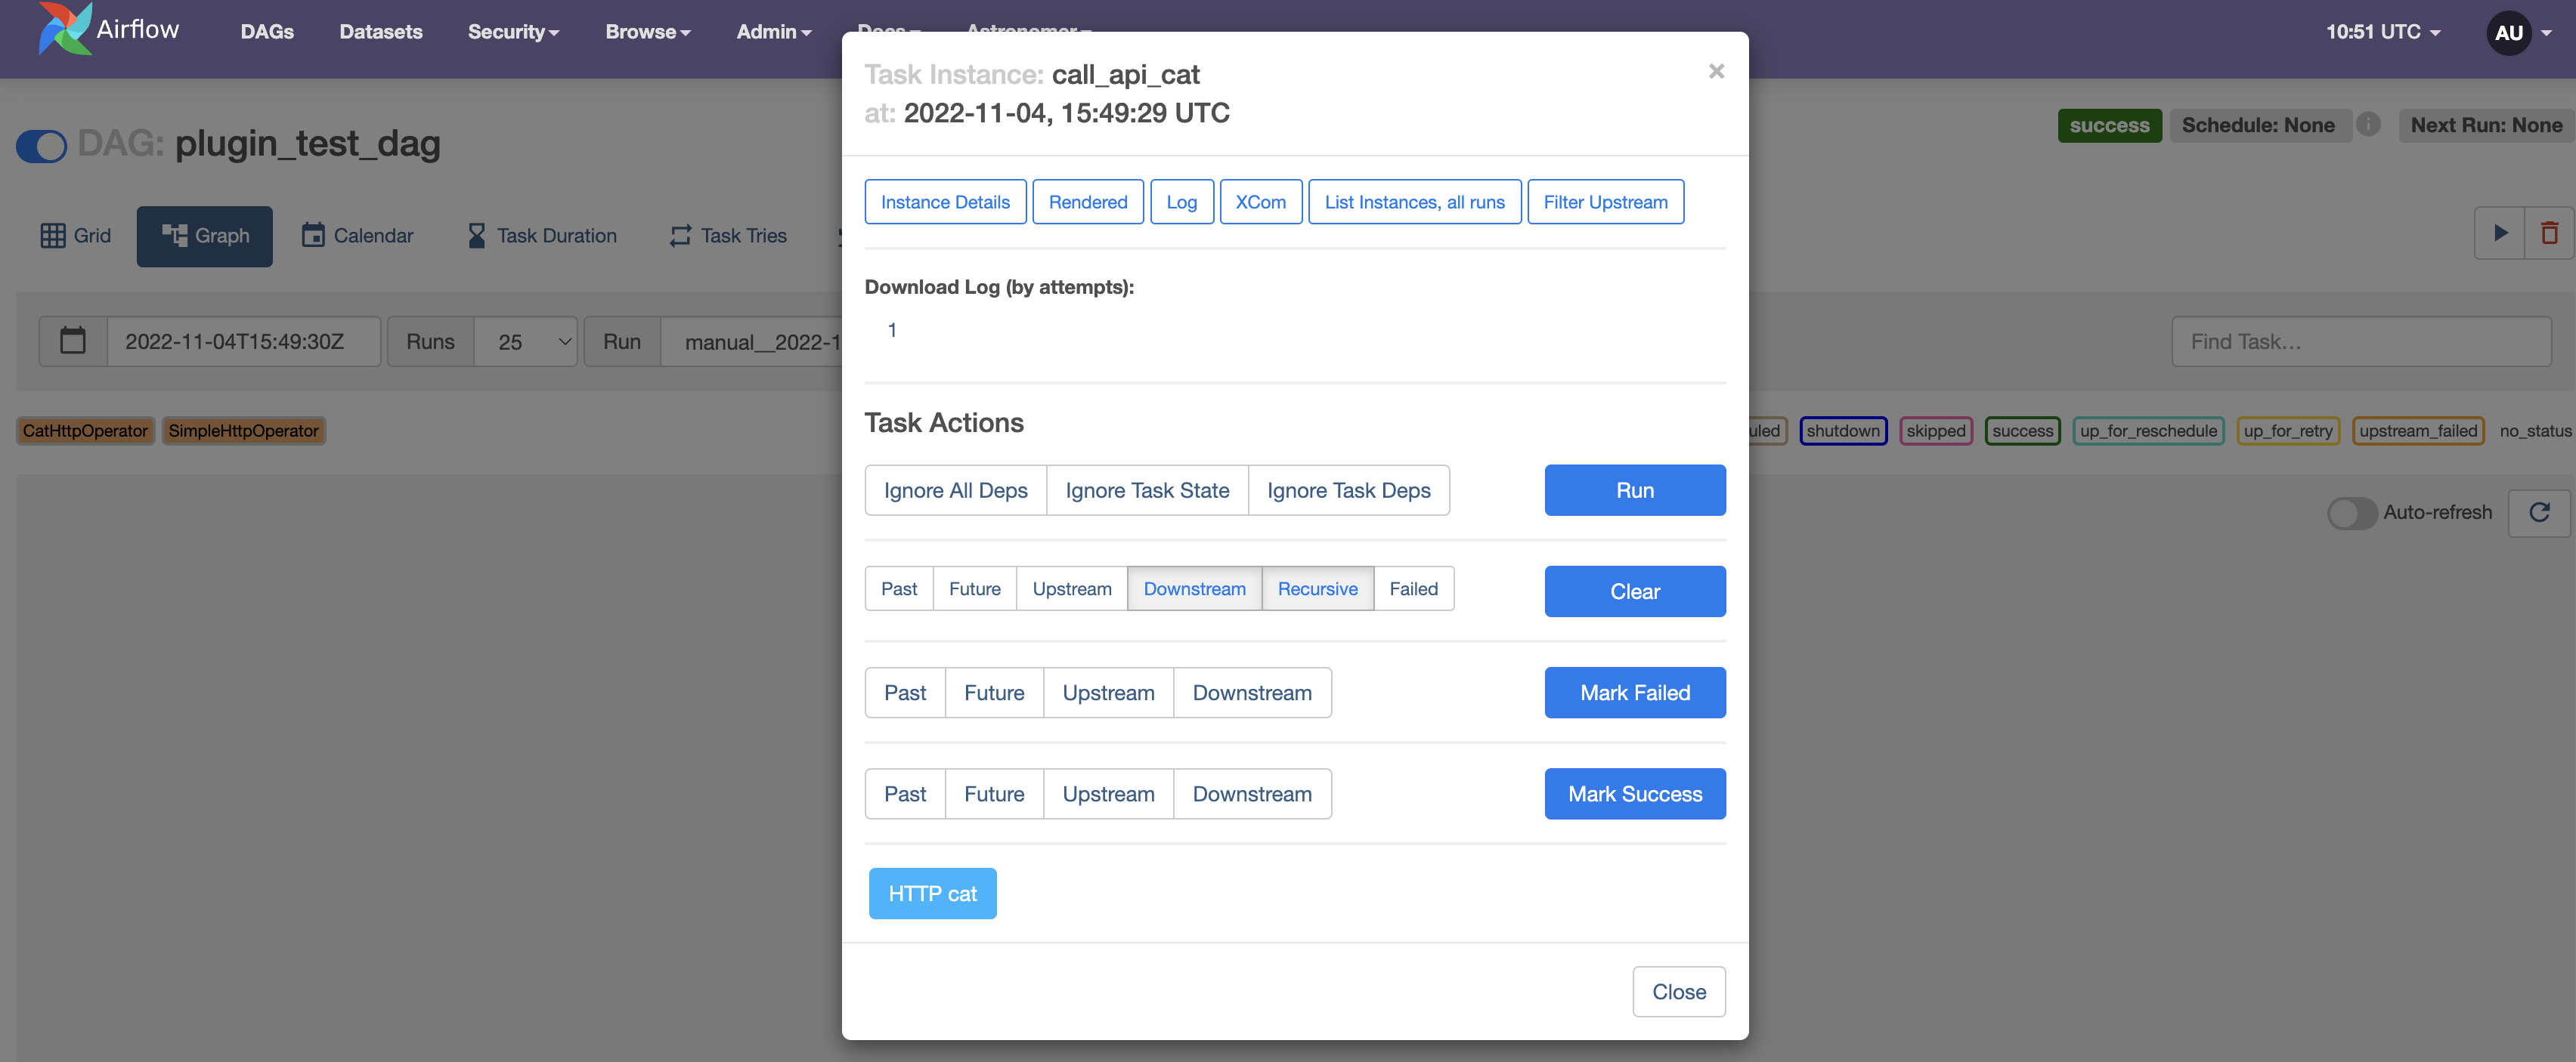Refresh the graph with the reload icon

[x=2539, y=513]
